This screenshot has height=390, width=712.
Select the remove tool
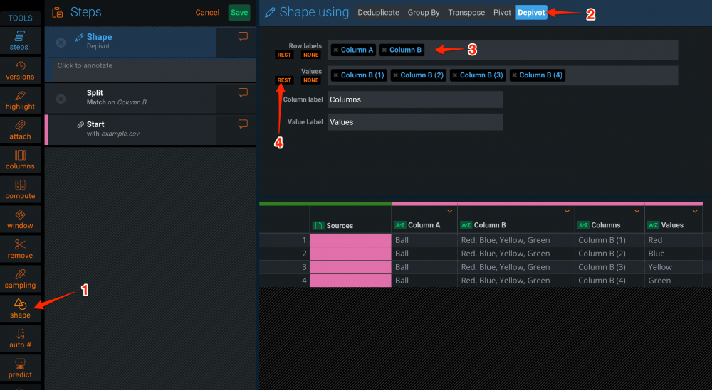(20, 249)
